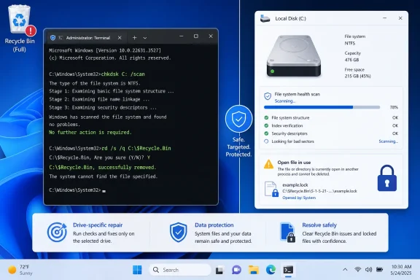Open File Explorer from the taskbar
The width and height of the screenshot is (420, 280).
254,270
